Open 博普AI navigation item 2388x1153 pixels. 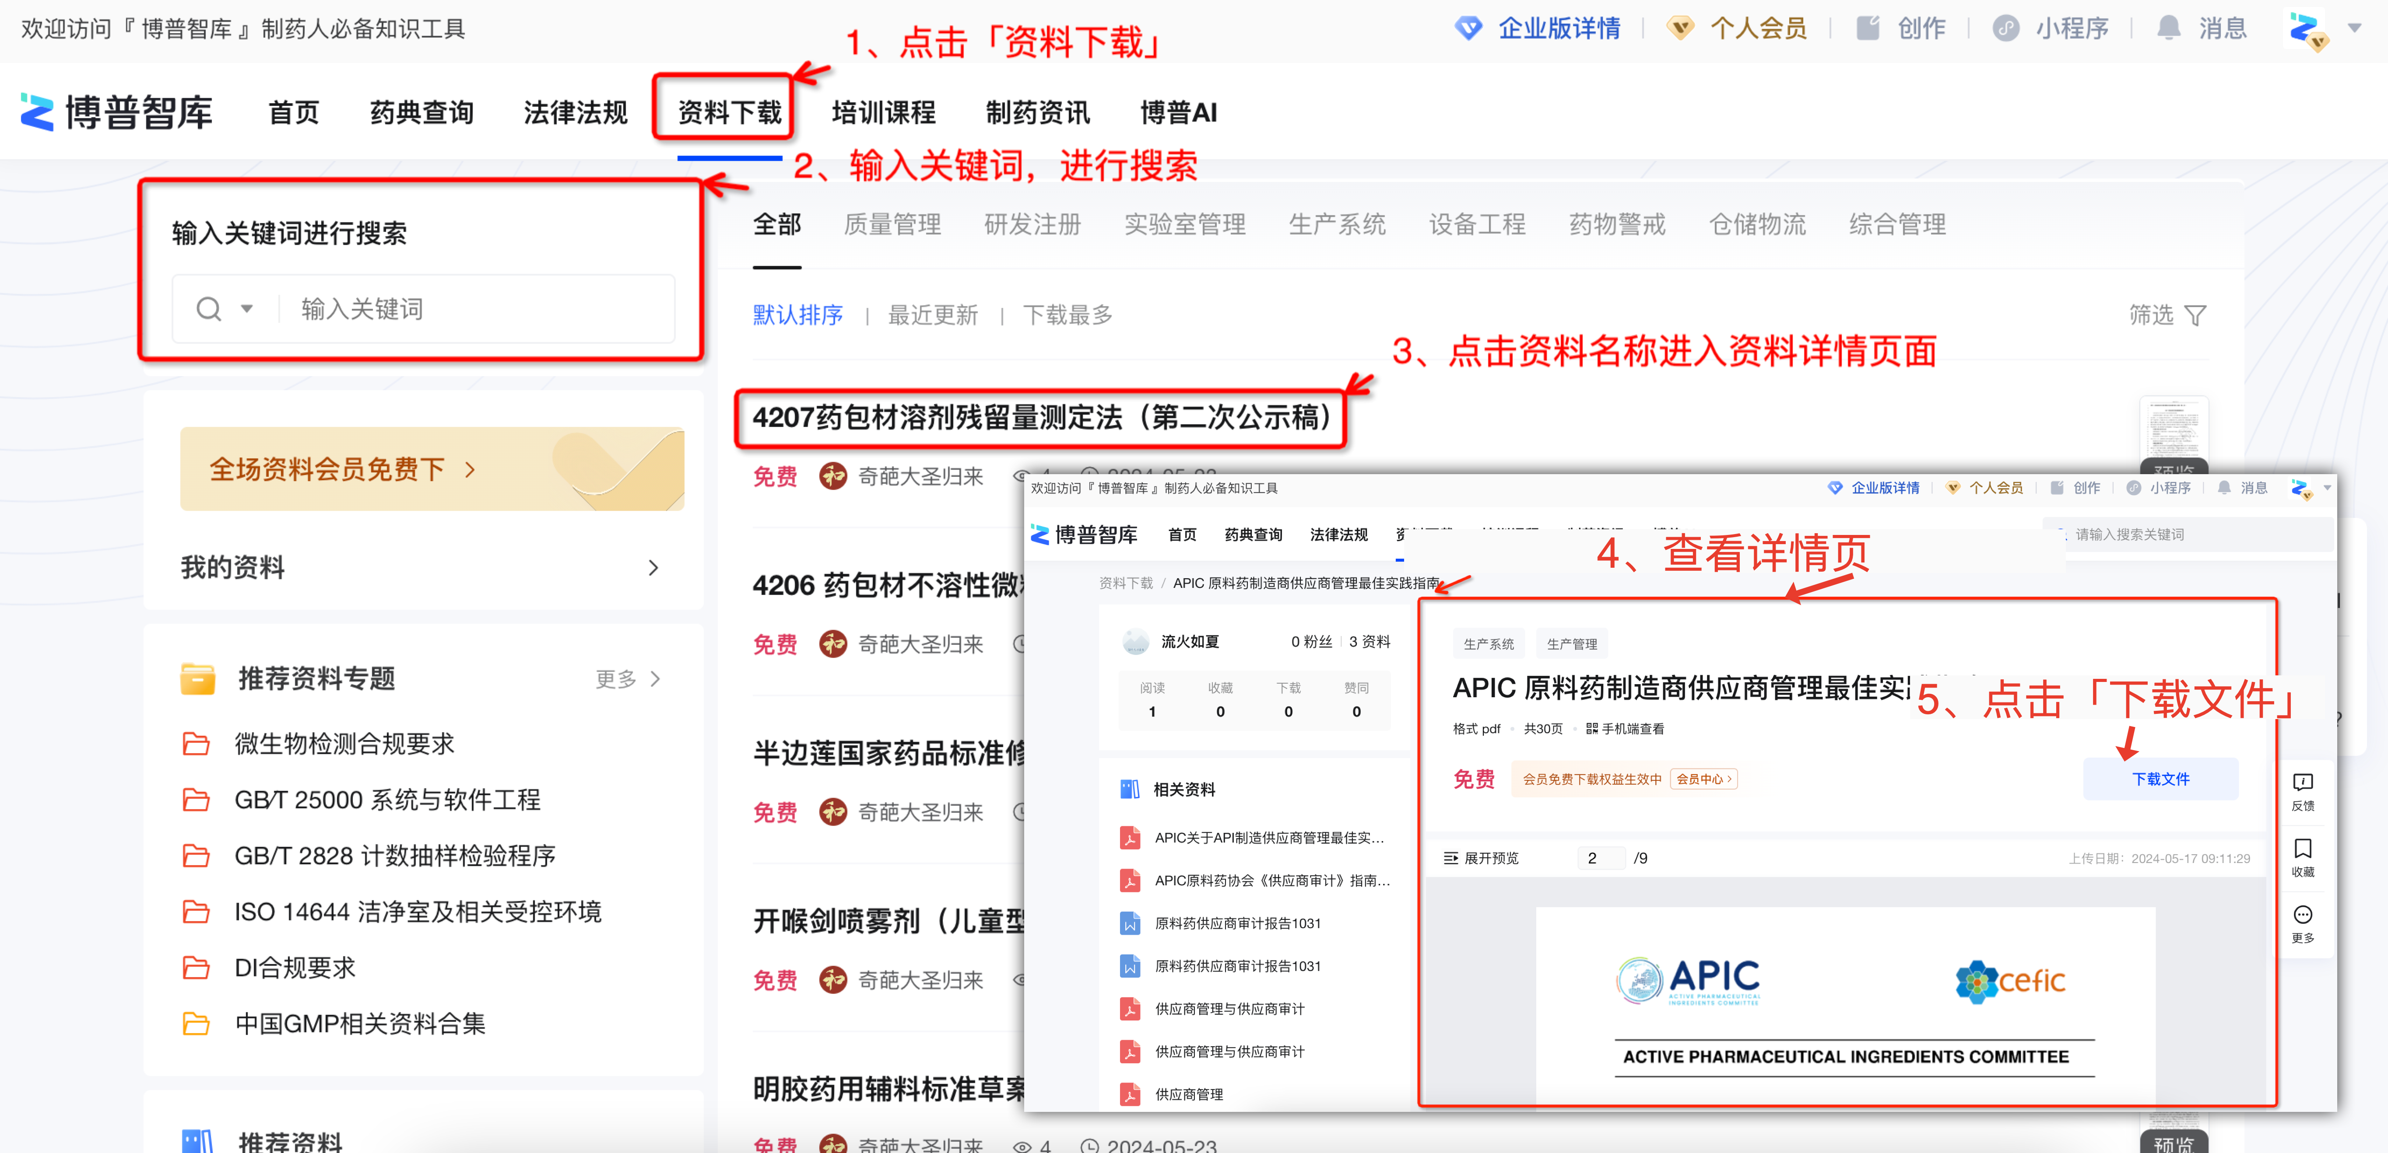point(1178,113)
